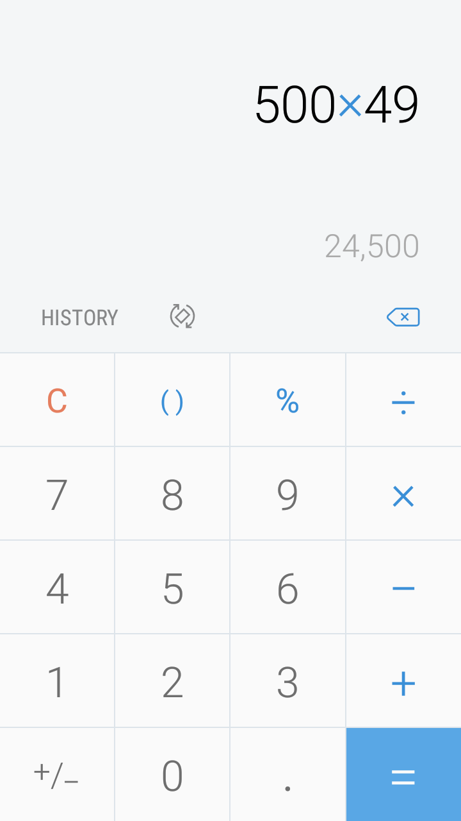This screenshot has height=821, width=461.
Task: Insert parentheses with the ( ) key
Action: (x=172, y=400)
